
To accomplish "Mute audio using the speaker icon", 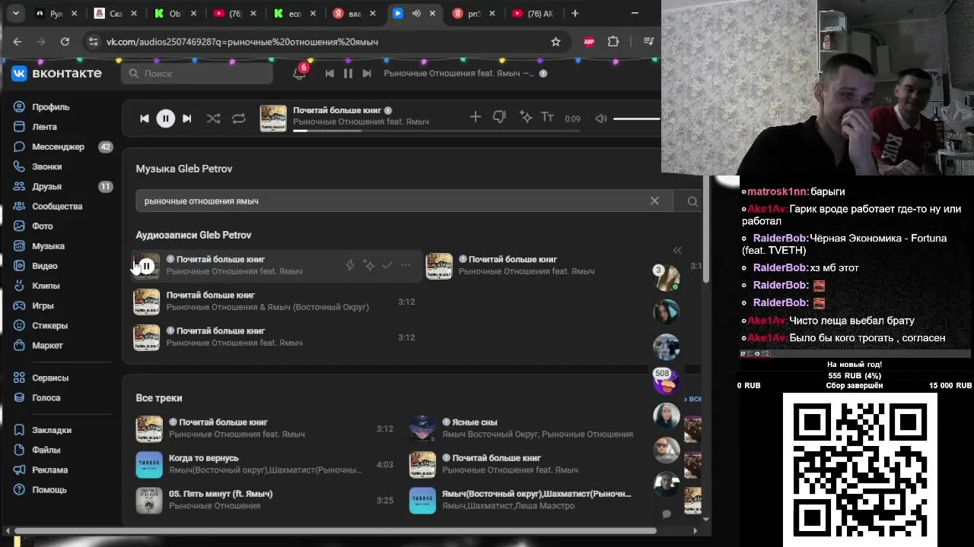I will pyautogui.click(x=601, y=119).
